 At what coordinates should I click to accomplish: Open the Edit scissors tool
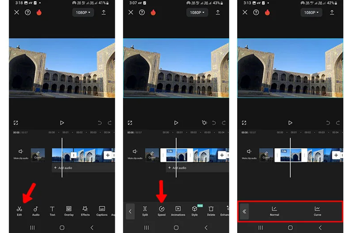19,210
